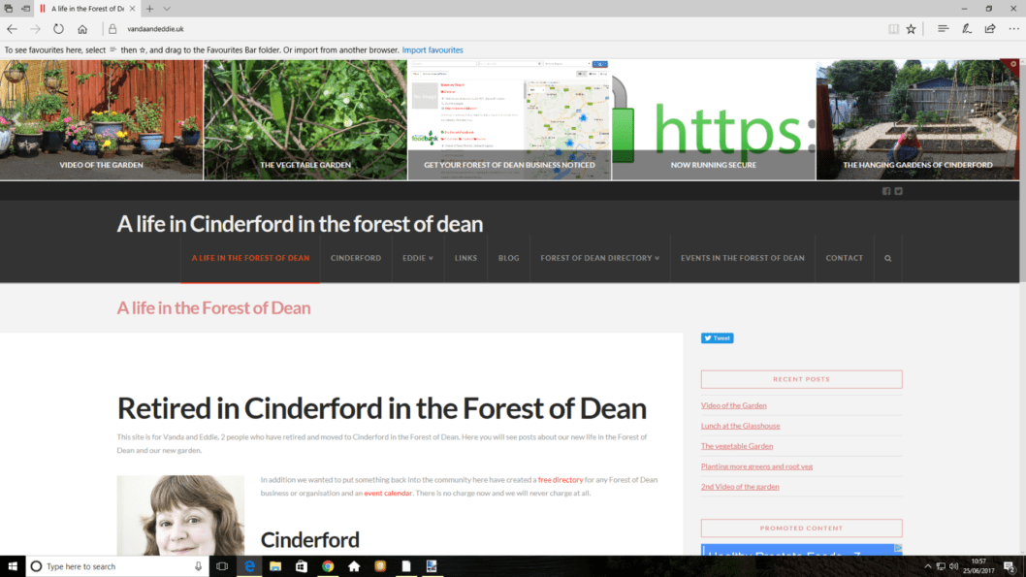Open Microsoft Store from taskbar
The height and width of the screenshot is (577, 1026).
click(x=302, y=566)
